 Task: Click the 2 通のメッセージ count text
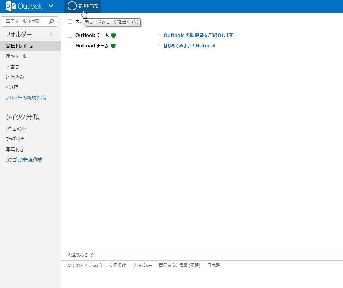click(81, 255)
